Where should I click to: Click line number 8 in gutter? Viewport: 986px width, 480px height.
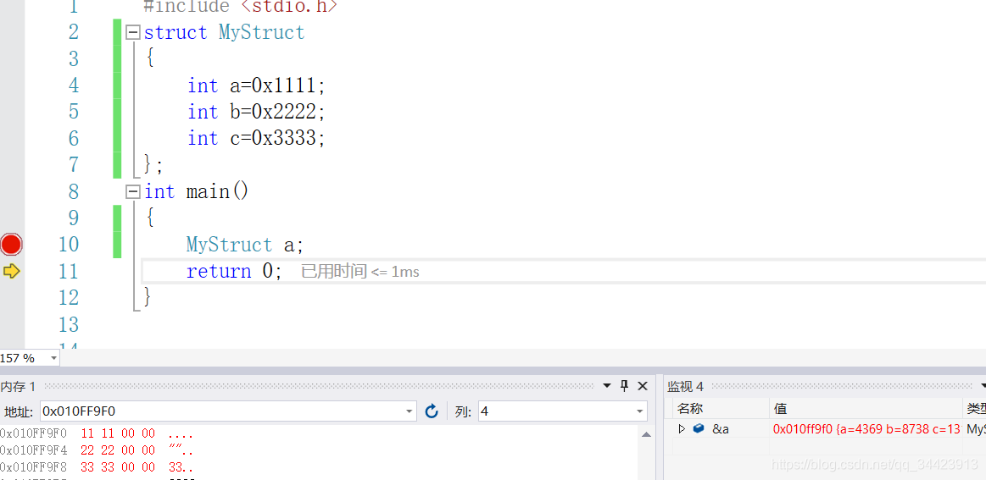(x=74, y=191)
